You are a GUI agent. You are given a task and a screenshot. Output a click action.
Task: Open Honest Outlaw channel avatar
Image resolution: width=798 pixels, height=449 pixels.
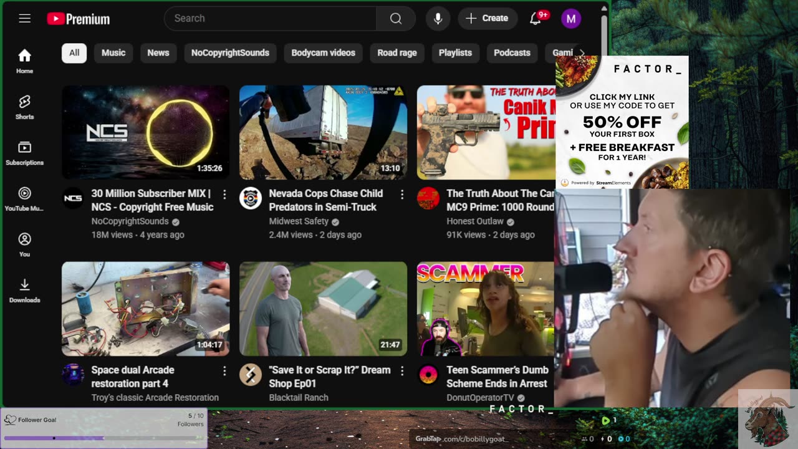[x=428, y=198]
